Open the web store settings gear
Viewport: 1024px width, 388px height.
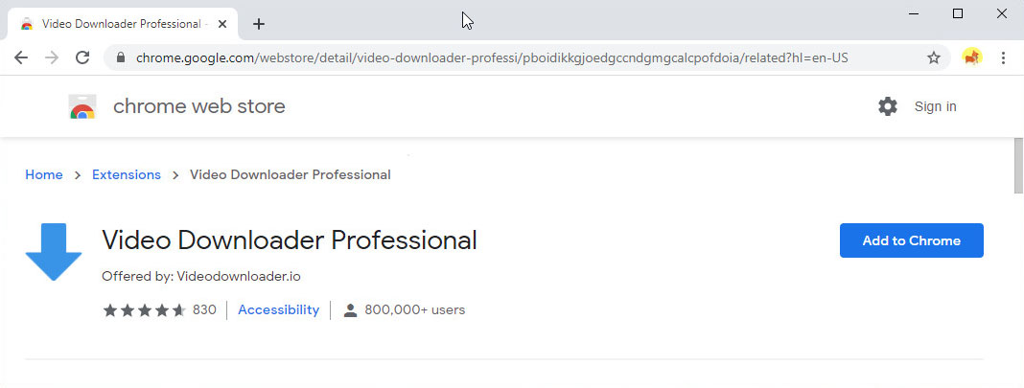[x=888, y=106]
